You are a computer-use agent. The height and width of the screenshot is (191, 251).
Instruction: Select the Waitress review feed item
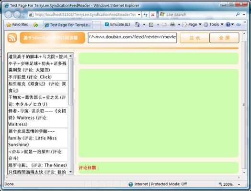pos(38,118)
